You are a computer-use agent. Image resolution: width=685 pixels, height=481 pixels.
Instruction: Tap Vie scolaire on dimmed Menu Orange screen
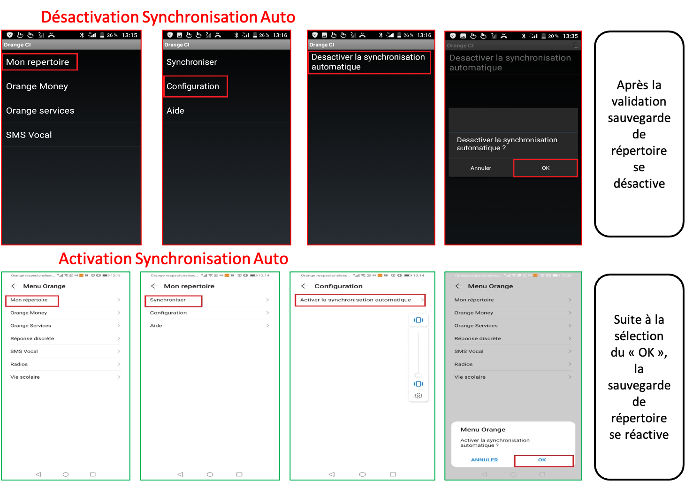(x=470, y=377)
